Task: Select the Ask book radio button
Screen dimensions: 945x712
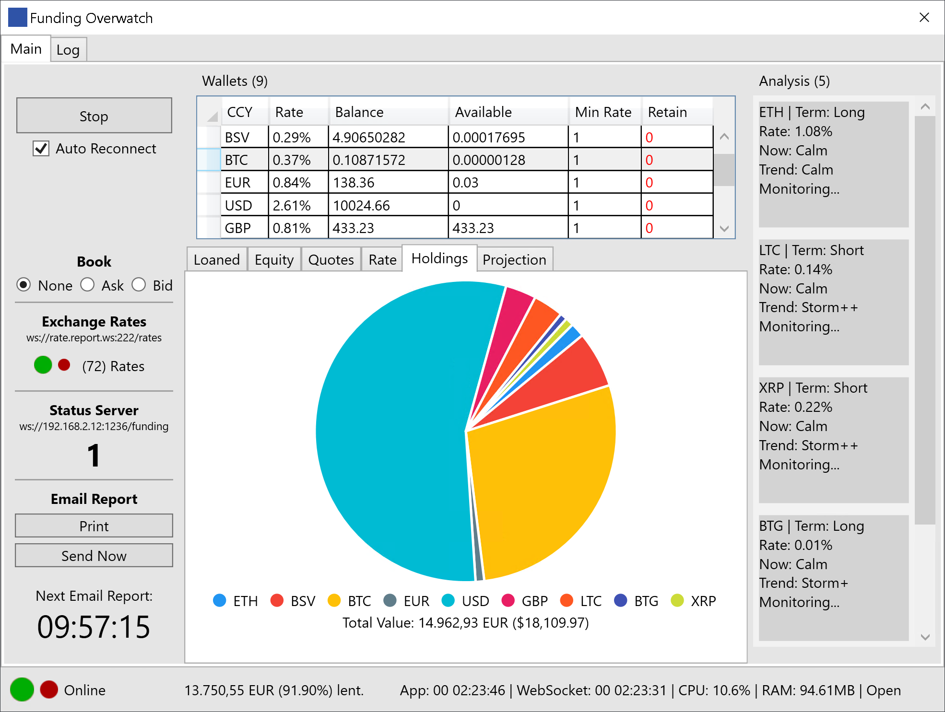Action: pos(87,285)
